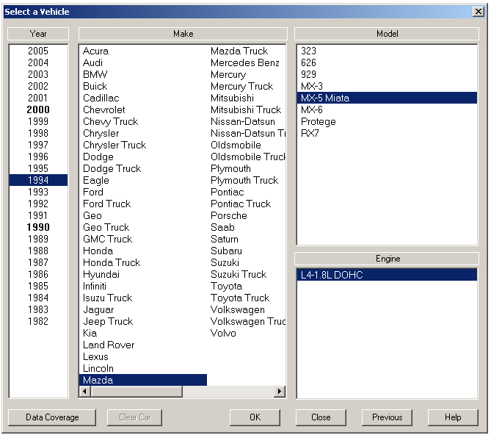The image size is (491, 435).
Task: Choose Dodge make
Action: [98, 157]
